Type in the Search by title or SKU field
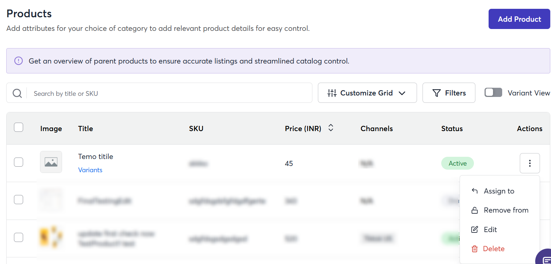The height and width of the screenshot is (264, 551). point(169,93)
